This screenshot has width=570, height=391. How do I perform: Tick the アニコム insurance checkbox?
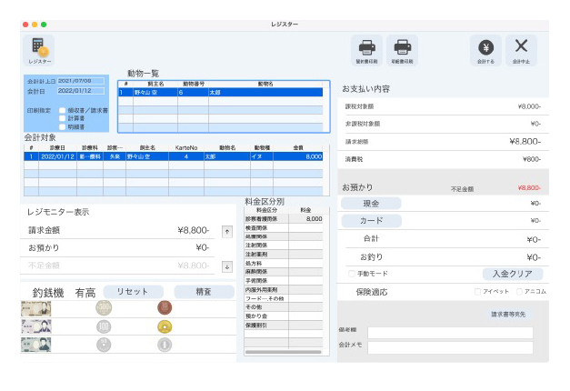[x=519, y=291]
